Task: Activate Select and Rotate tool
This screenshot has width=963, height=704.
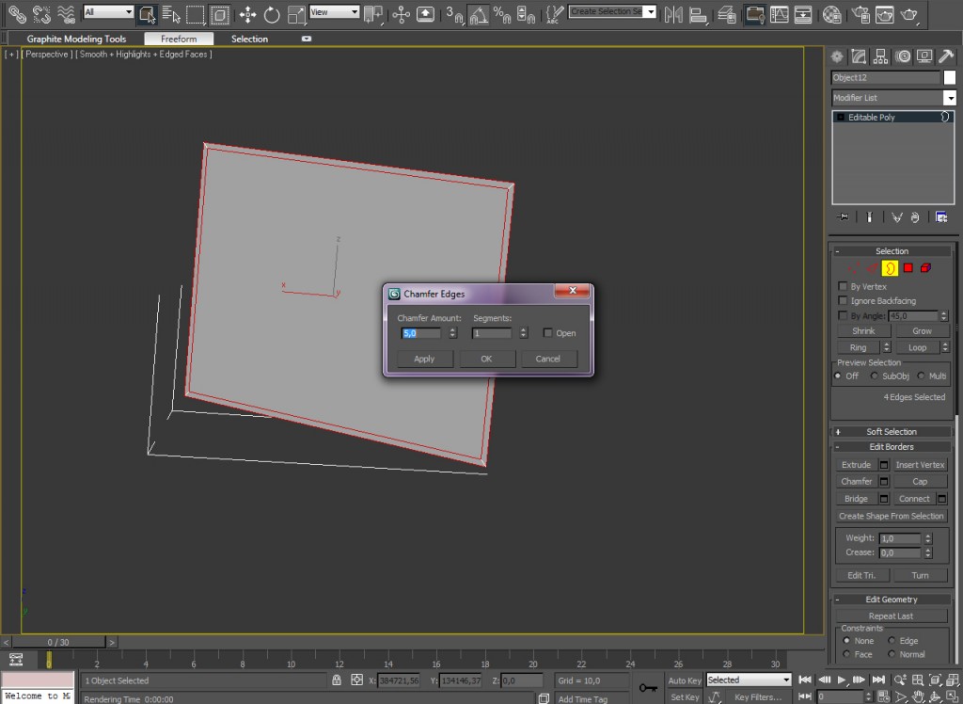Action: click(x=272, y=13)
